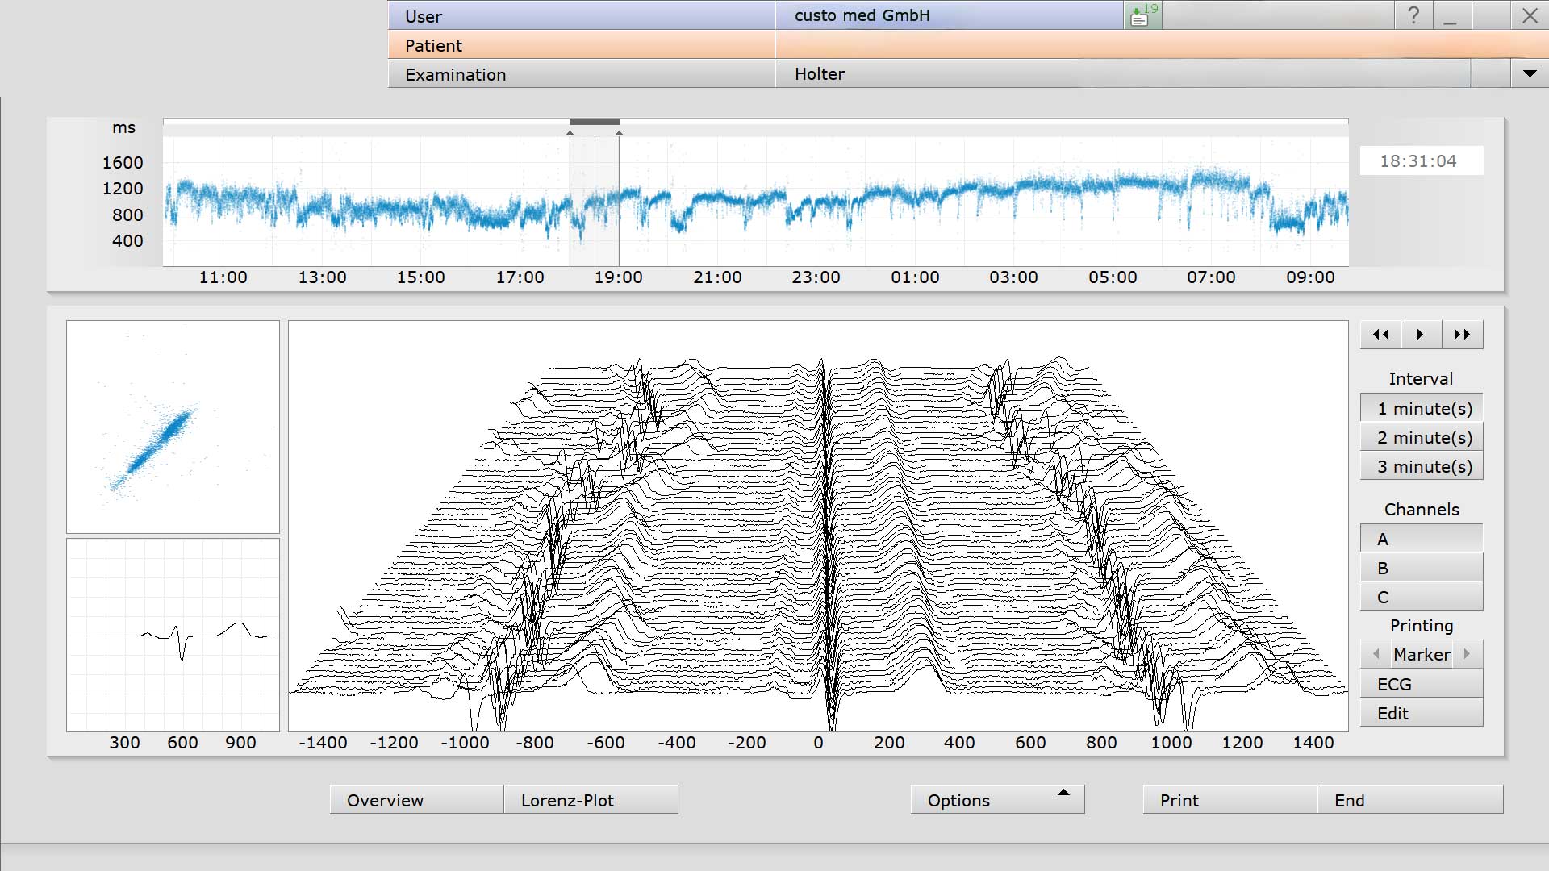
Task: Click the fast-forward double-arrow button
Action: pos(1462,335)
